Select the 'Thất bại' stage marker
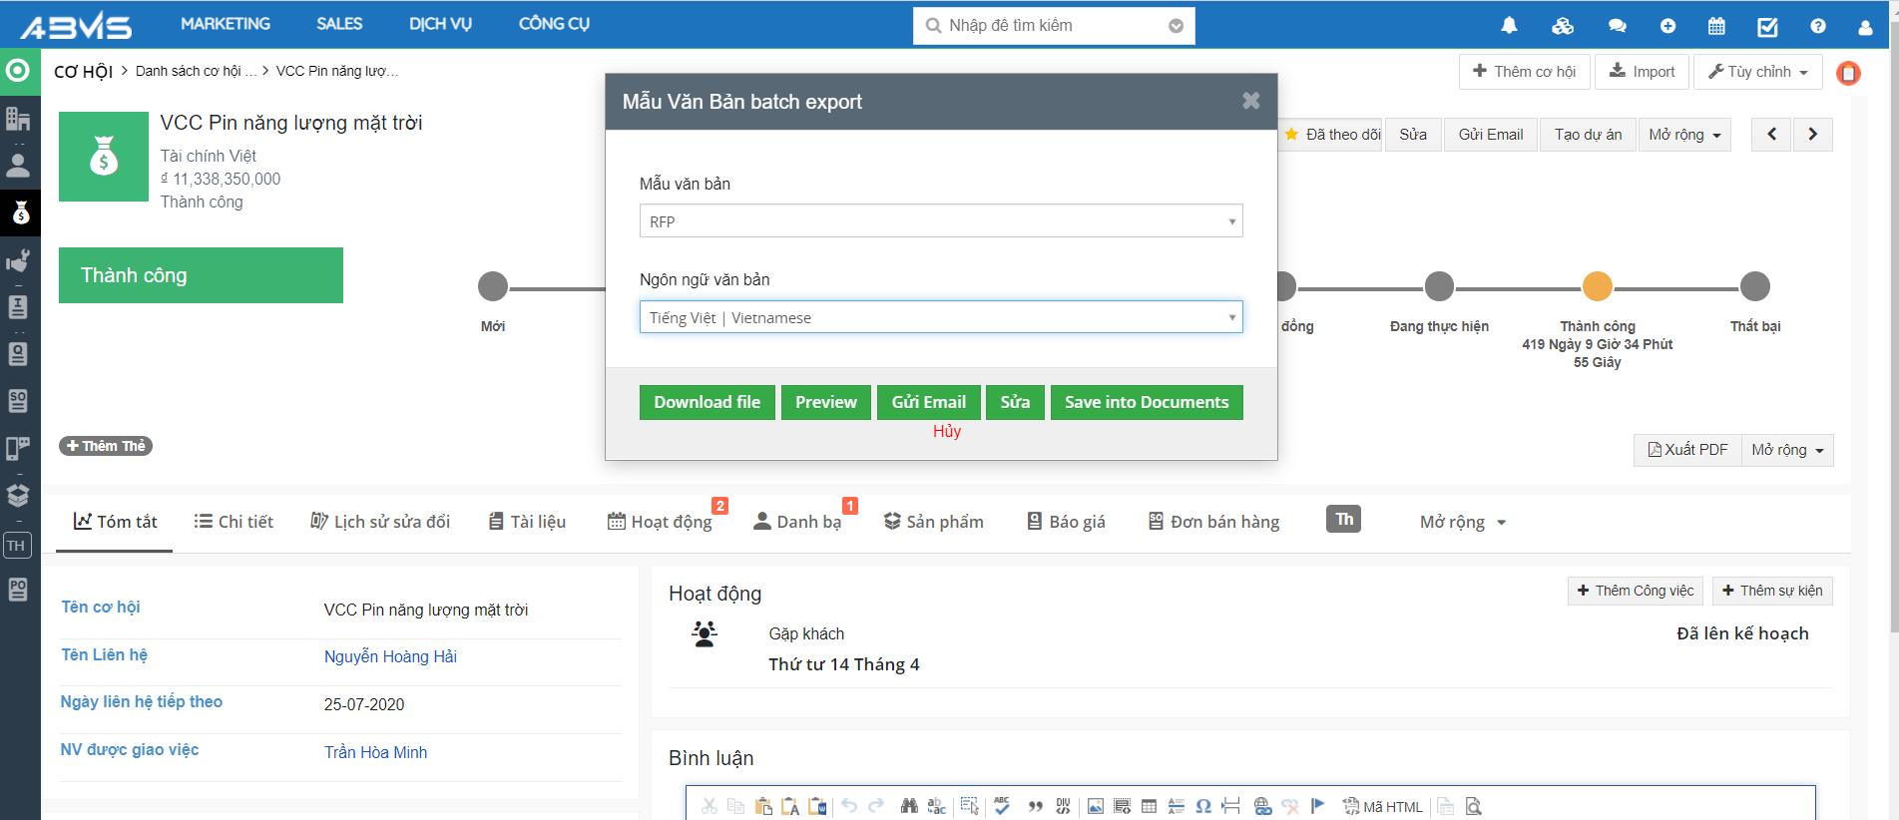This screenshot has height=820, width=1899. pyautogui.click(x=1754, y=287)
